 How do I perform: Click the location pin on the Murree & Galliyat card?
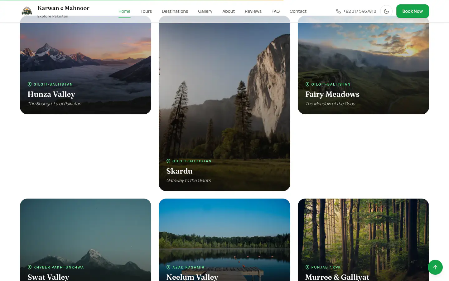click(x=307, y=267)
